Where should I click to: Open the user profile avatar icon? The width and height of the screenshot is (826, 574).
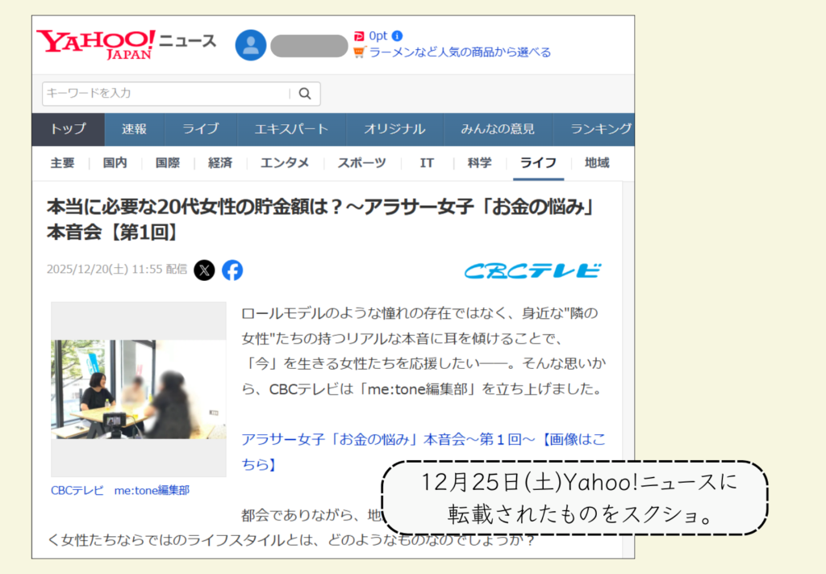pos(250,45)
